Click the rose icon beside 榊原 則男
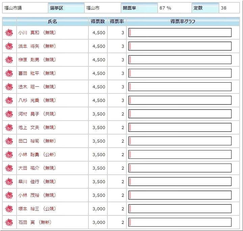Viewport: 243px width, 231px height. pos(9,60)
